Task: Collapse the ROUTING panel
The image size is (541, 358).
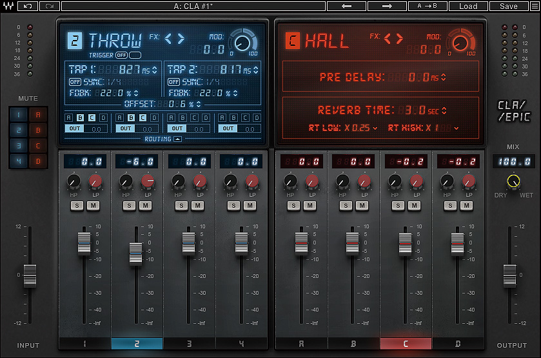Action: tap(178, 139)
